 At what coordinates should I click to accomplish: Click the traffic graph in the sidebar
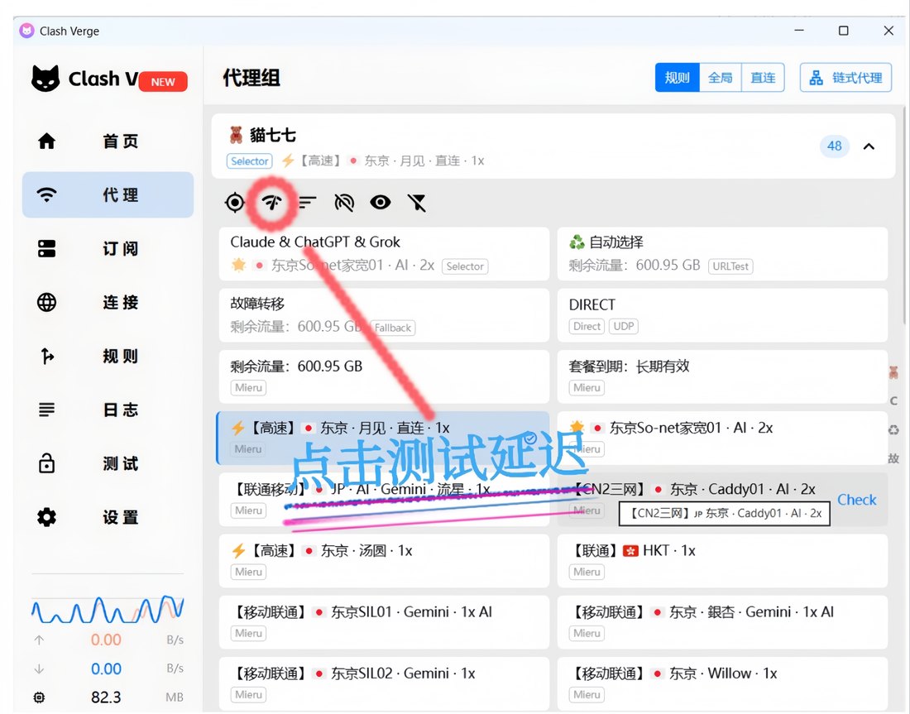108,609
